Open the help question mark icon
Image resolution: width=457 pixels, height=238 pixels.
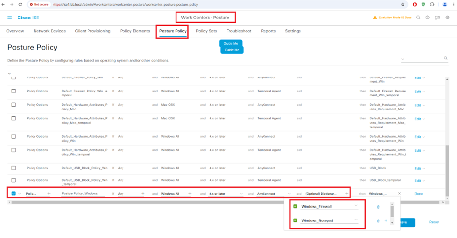428,18
